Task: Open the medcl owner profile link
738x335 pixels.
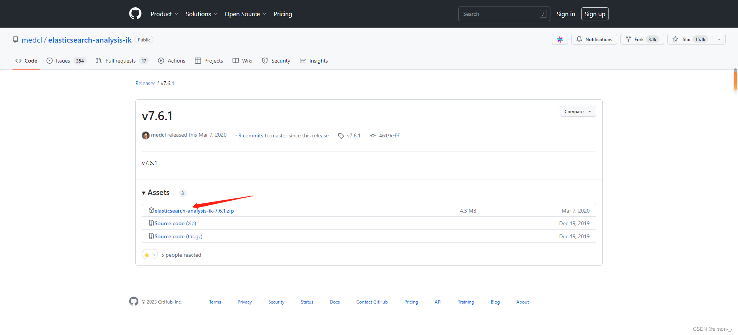Action: 32,40
